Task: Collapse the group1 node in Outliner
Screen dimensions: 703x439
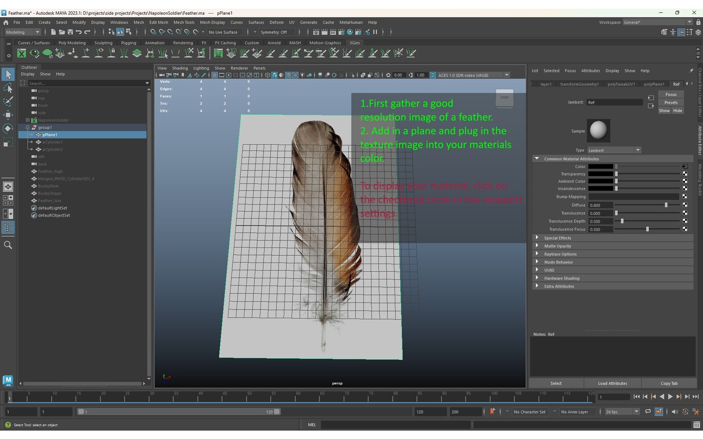Action: [x=28, y=127]
